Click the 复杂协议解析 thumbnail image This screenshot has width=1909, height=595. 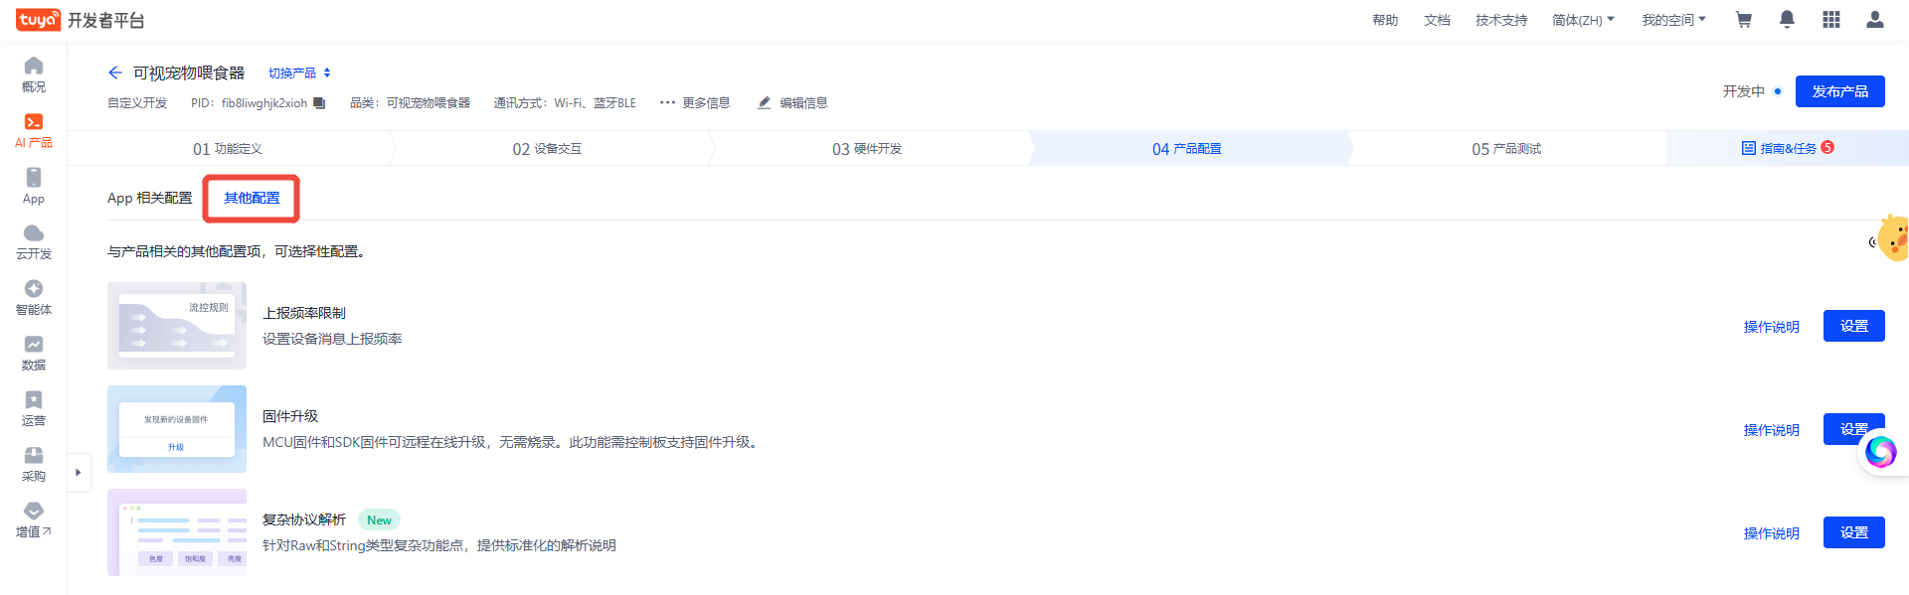[x=177, y=532]
